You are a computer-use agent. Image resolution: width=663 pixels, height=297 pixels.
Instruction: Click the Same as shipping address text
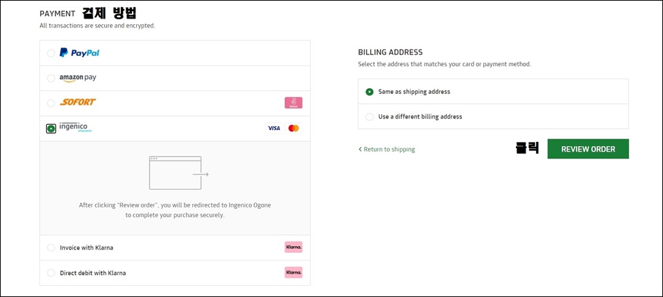point(414,92)
